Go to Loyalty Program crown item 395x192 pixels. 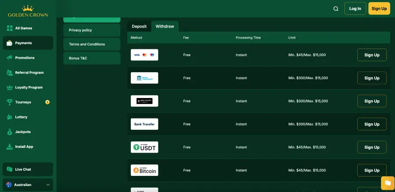pos(29,87)
